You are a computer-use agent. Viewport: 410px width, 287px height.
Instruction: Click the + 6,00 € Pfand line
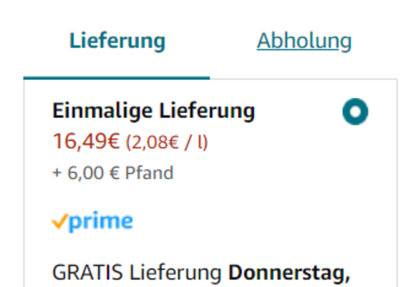(x=113, y=173)
